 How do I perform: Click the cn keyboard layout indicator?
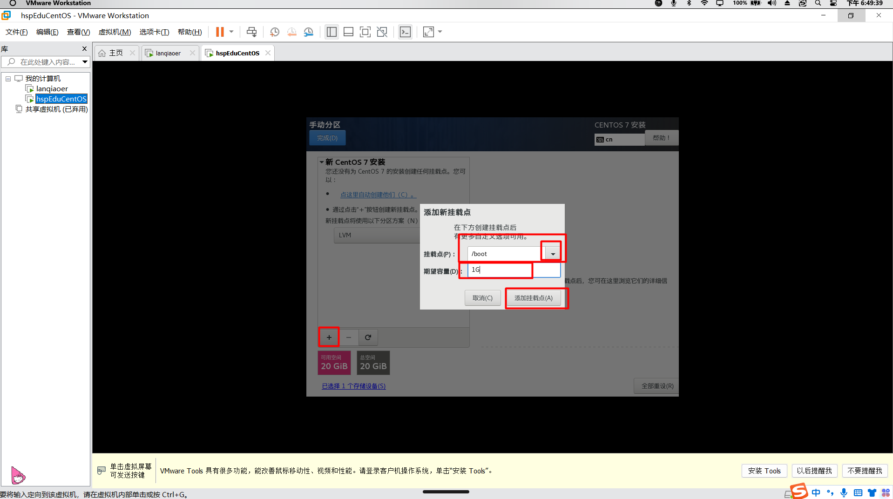pyautogui.click(x=619, y=139)
